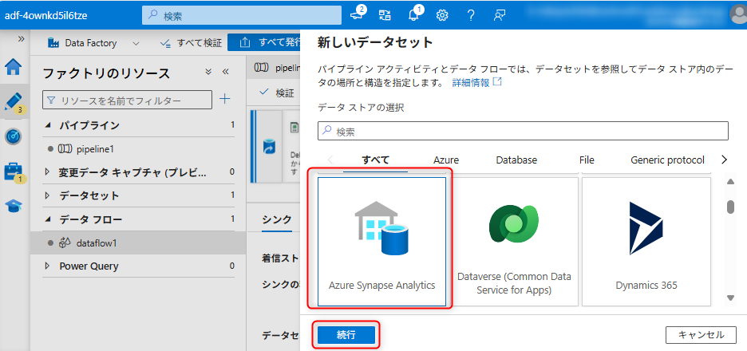This screenshot has width=747, height=351.
Task: Open the directory switcher icon in header
Action: 385,15
